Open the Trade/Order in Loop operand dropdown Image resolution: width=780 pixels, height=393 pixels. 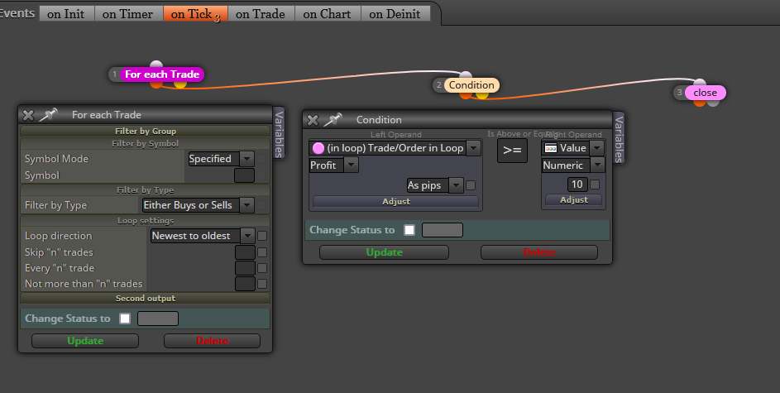395,148
